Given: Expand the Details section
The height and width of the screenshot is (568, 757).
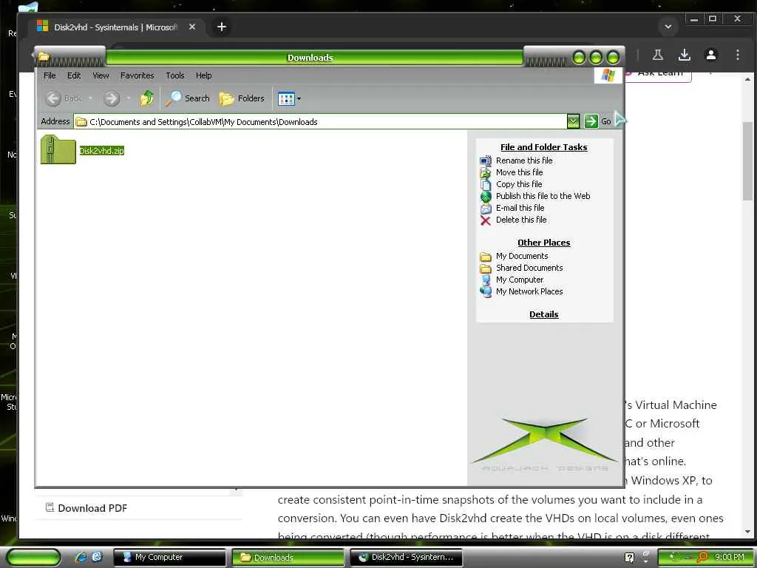Looking at the screenshot, I should (x=543, y=314).
